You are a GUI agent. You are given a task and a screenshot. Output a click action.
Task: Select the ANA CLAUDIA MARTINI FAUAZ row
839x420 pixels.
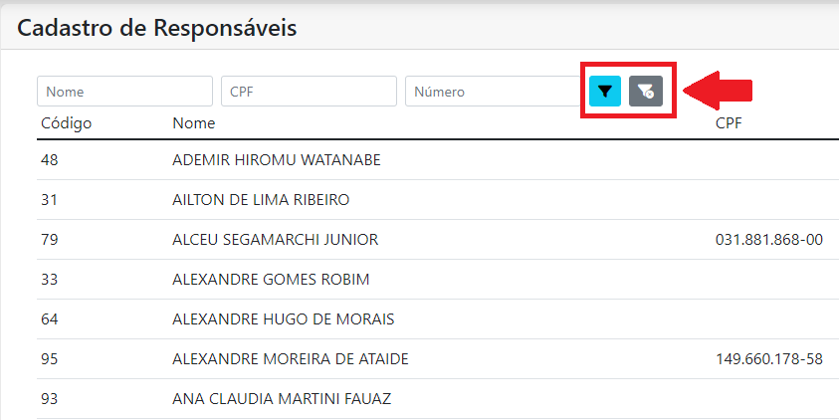(x=438, y=399)
